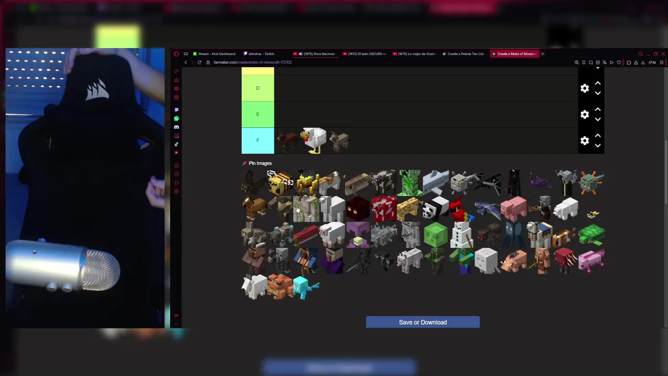This screenshot has width=668, height=376.
Task: Select the creeper mob image
Action: pos(410,182)
